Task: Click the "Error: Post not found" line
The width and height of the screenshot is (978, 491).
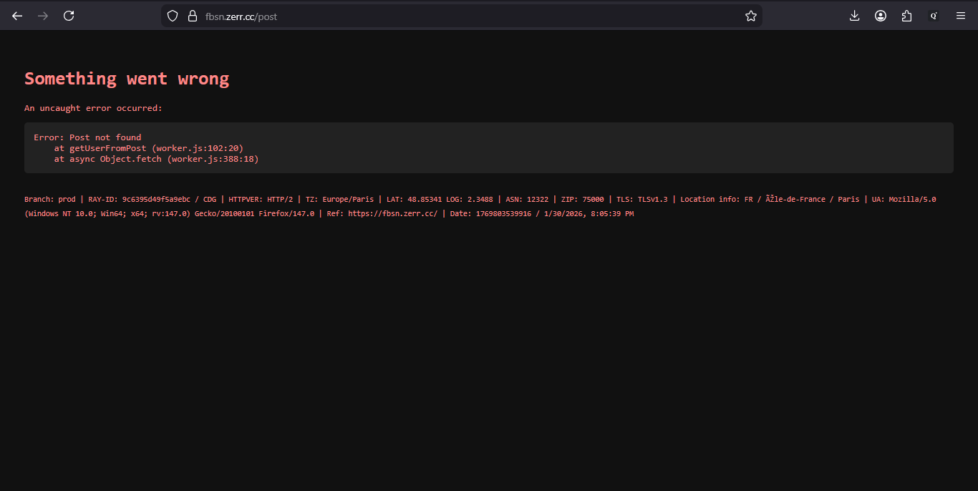Action: tap(87, 137)
